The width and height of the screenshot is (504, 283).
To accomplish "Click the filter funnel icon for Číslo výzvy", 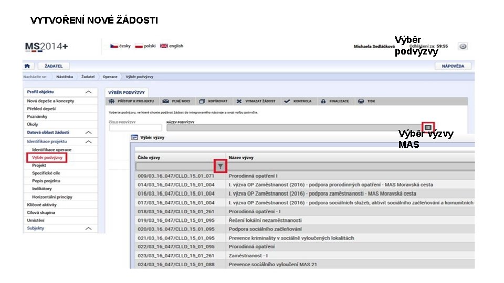I will [220, 166].
